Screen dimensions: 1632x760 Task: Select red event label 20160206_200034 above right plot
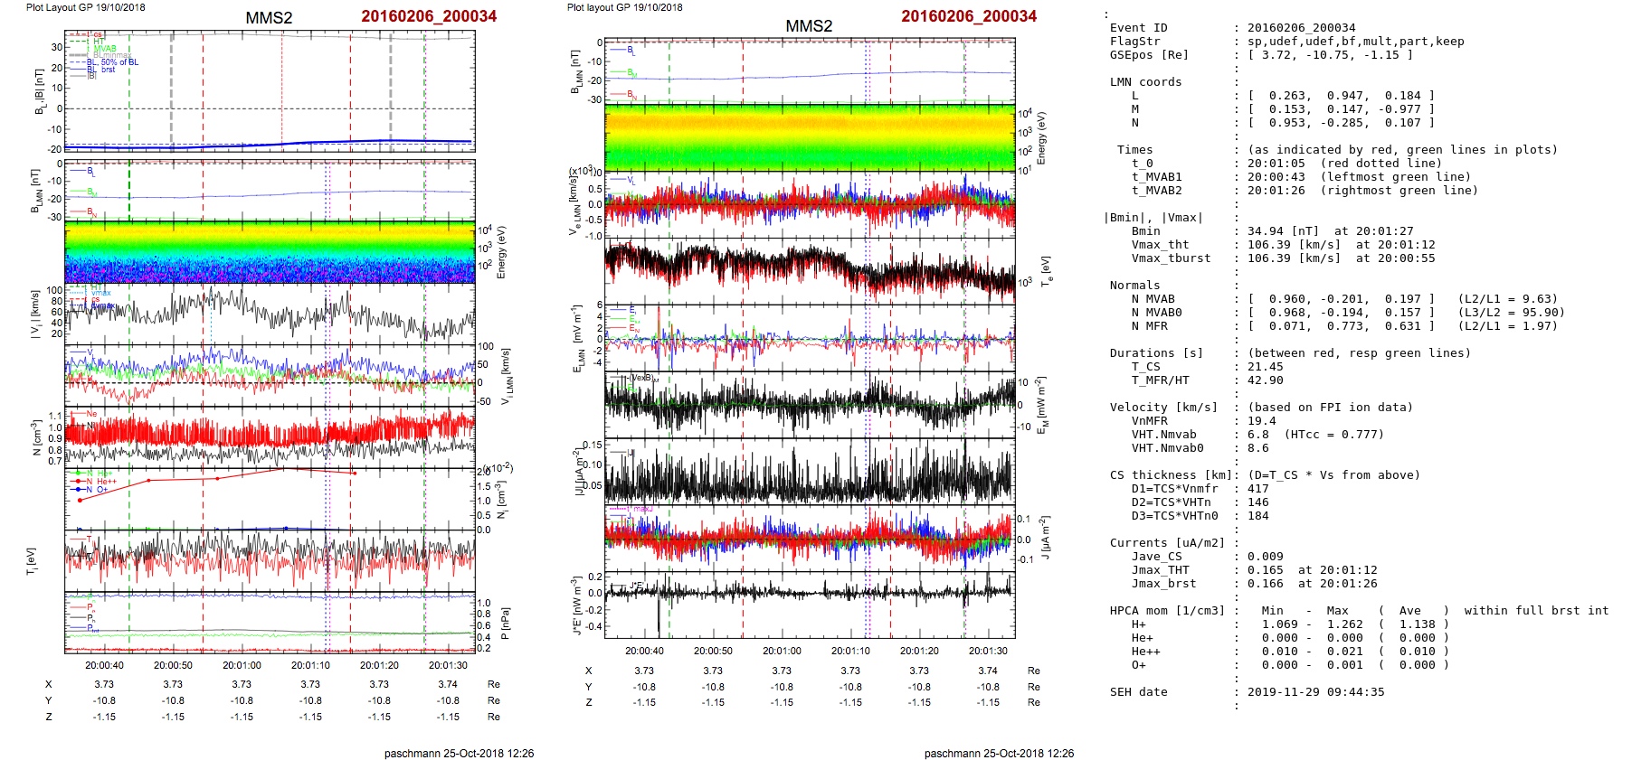[x=969, y=16]
